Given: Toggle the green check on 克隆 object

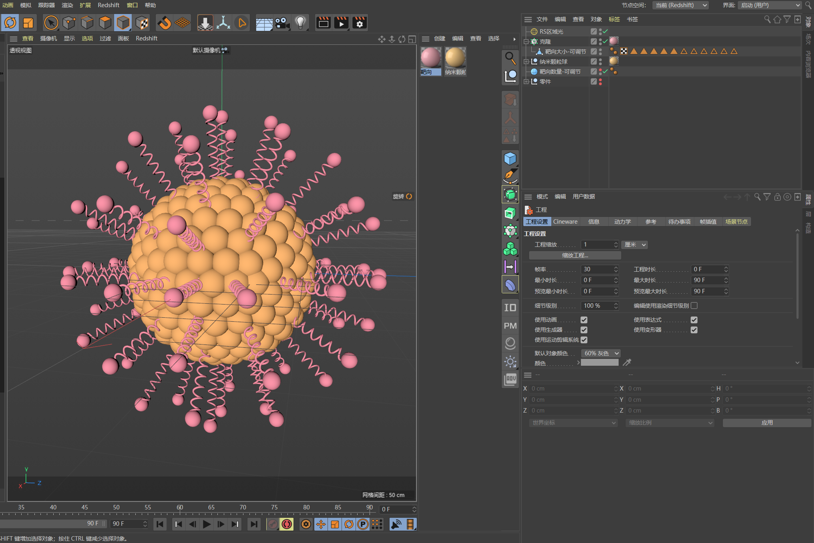Looking at the screenshot, I should pos(605,41).
